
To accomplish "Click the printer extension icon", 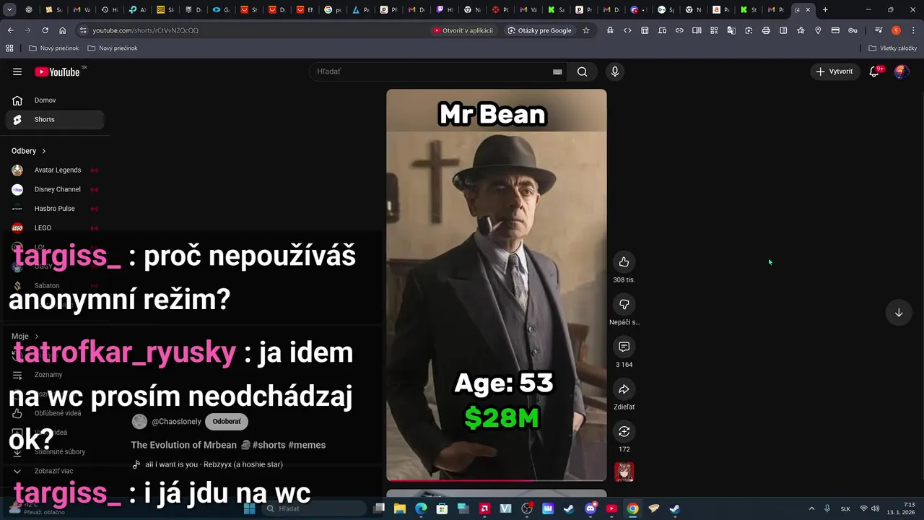I will tap(766, 30).
